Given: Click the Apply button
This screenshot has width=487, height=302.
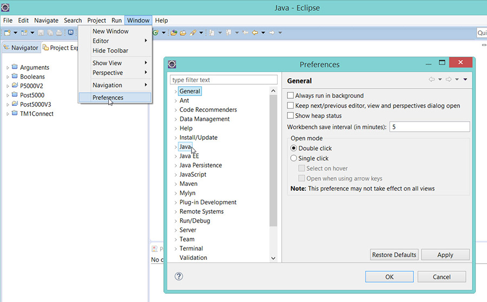Looking at the screenshot, I should (445, 254).
